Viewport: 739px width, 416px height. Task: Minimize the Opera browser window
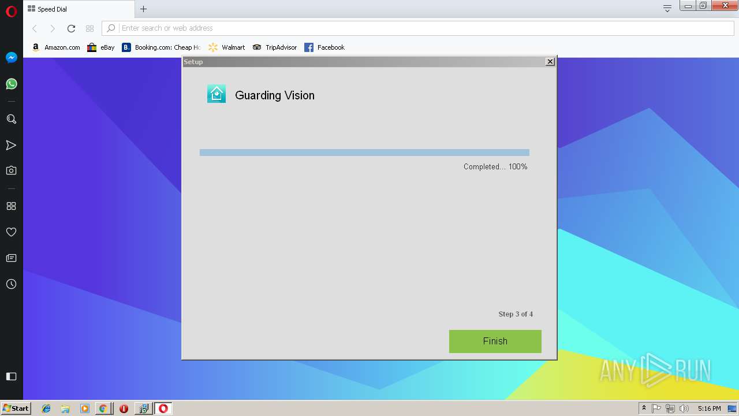[x=688, y=6]
